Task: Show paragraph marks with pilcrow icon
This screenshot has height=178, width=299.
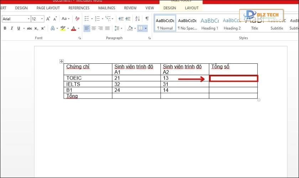Action: click(x=147, y=19)
